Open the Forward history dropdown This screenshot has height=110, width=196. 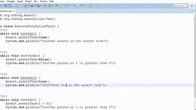[97, 5]
